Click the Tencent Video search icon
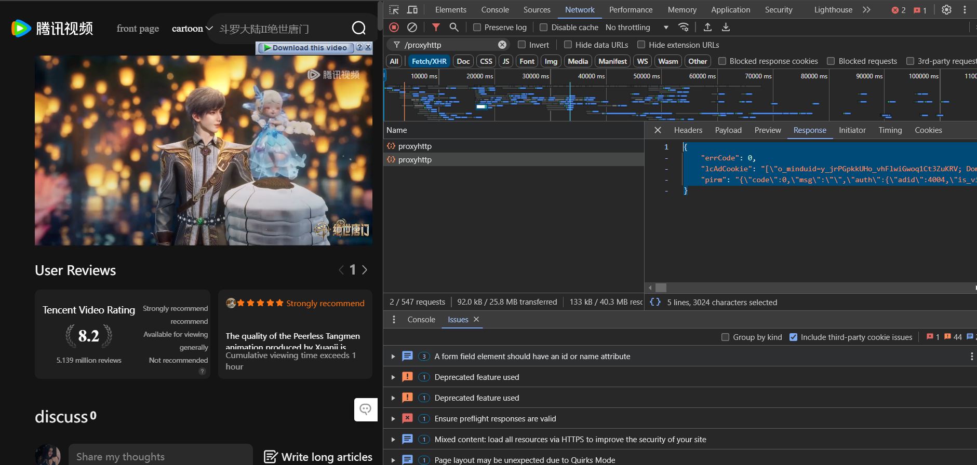The height and width of the screenshot is (465, 977). [358, 28]
